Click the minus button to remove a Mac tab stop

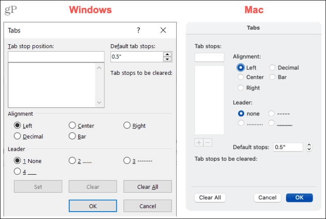point(208,142)
